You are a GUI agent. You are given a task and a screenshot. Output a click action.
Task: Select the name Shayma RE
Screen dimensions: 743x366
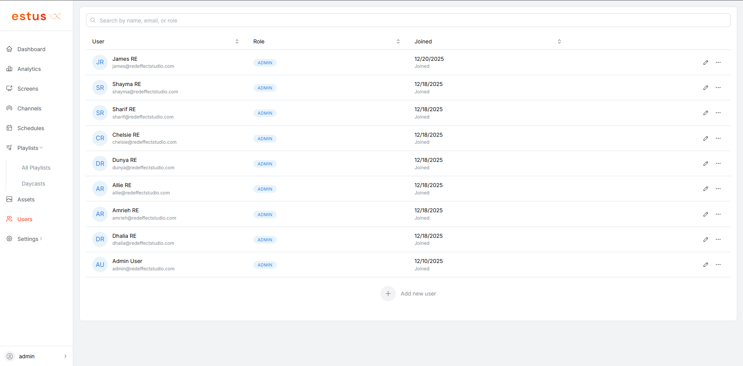[127, 84]
